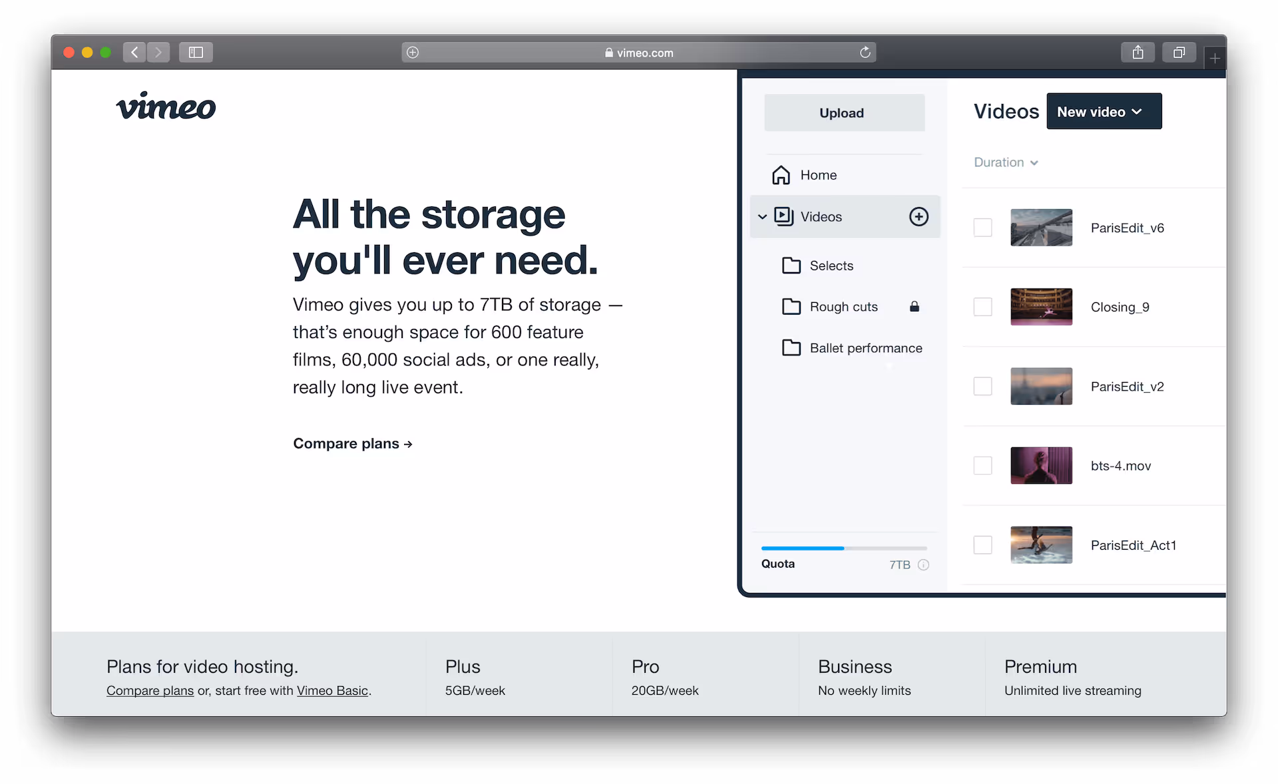Click the Rough cuts folder icon
The image size is (1278, 784).
tap(791, 307)
